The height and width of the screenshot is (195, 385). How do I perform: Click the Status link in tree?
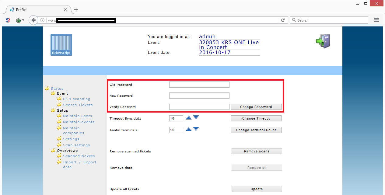tap(57, 89)
